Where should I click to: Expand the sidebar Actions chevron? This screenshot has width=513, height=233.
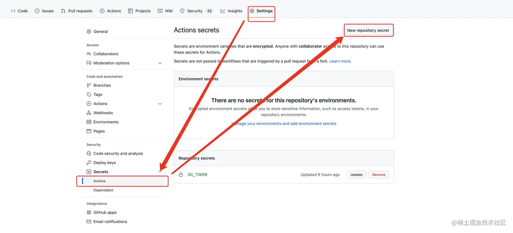coord(160,104)
